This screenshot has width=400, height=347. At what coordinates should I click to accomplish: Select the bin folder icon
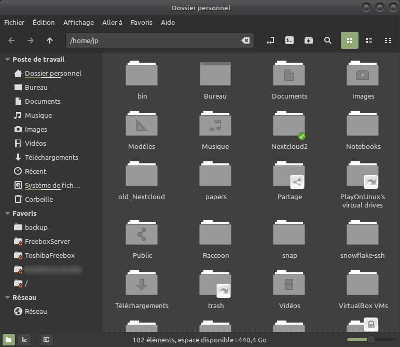click(x=142, y=73)
